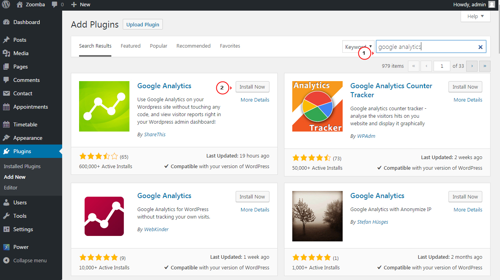
Task: Switch to the Recommended tab
Action: pyautogui.click(x=194, y=46)
